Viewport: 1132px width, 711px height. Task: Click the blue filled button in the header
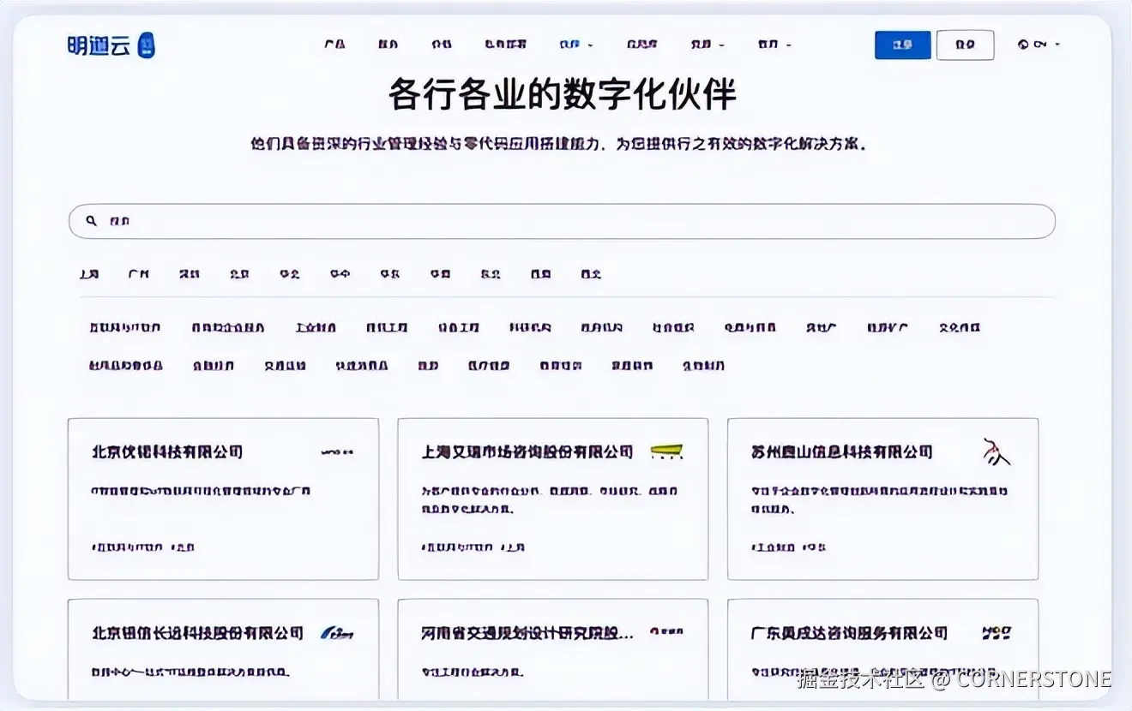point(902,45)
